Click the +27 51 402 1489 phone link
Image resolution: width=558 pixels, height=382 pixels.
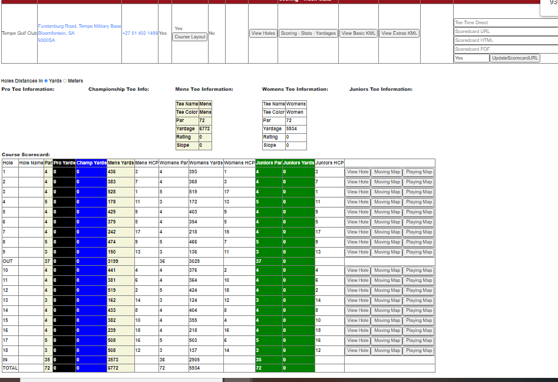(x=140, y=33)
